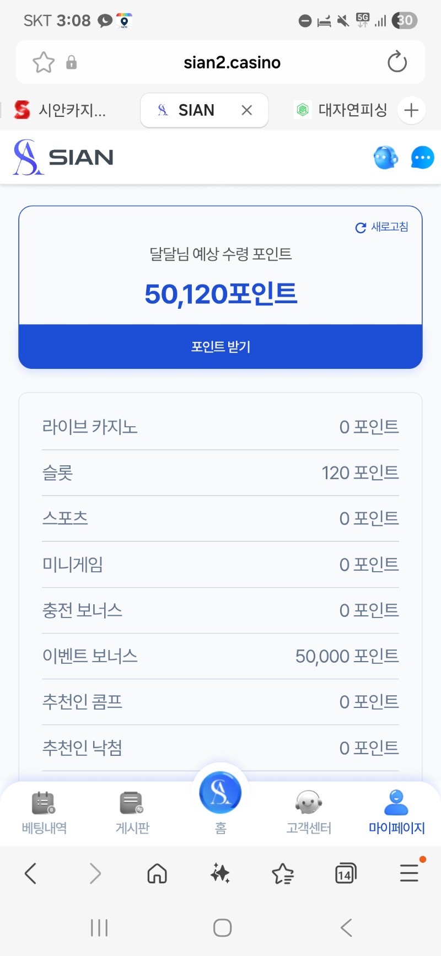This screenshot has width=441, height=956.
Task: Open the customer support headset icon
Action: pos(385,158)
